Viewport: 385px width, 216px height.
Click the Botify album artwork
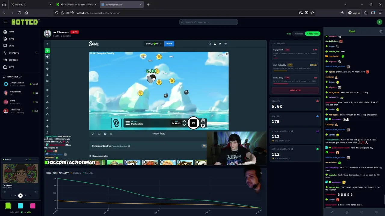(20, 173)
